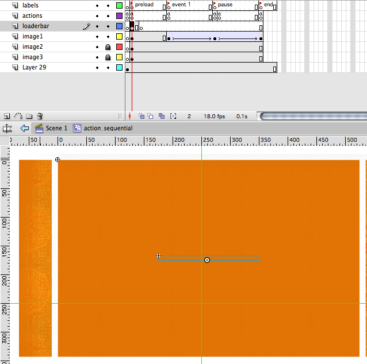Click the action_sequential symbol icon
Image resolution: width=367 pixels, height=364 pixels.
[x=77, y=128]
